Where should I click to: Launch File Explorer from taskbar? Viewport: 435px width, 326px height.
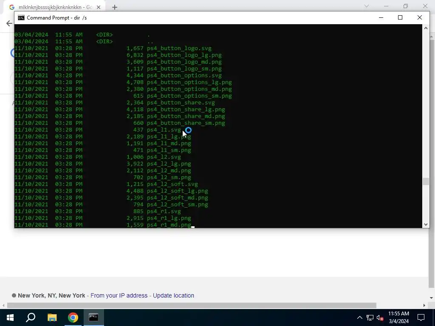[52, 318]
